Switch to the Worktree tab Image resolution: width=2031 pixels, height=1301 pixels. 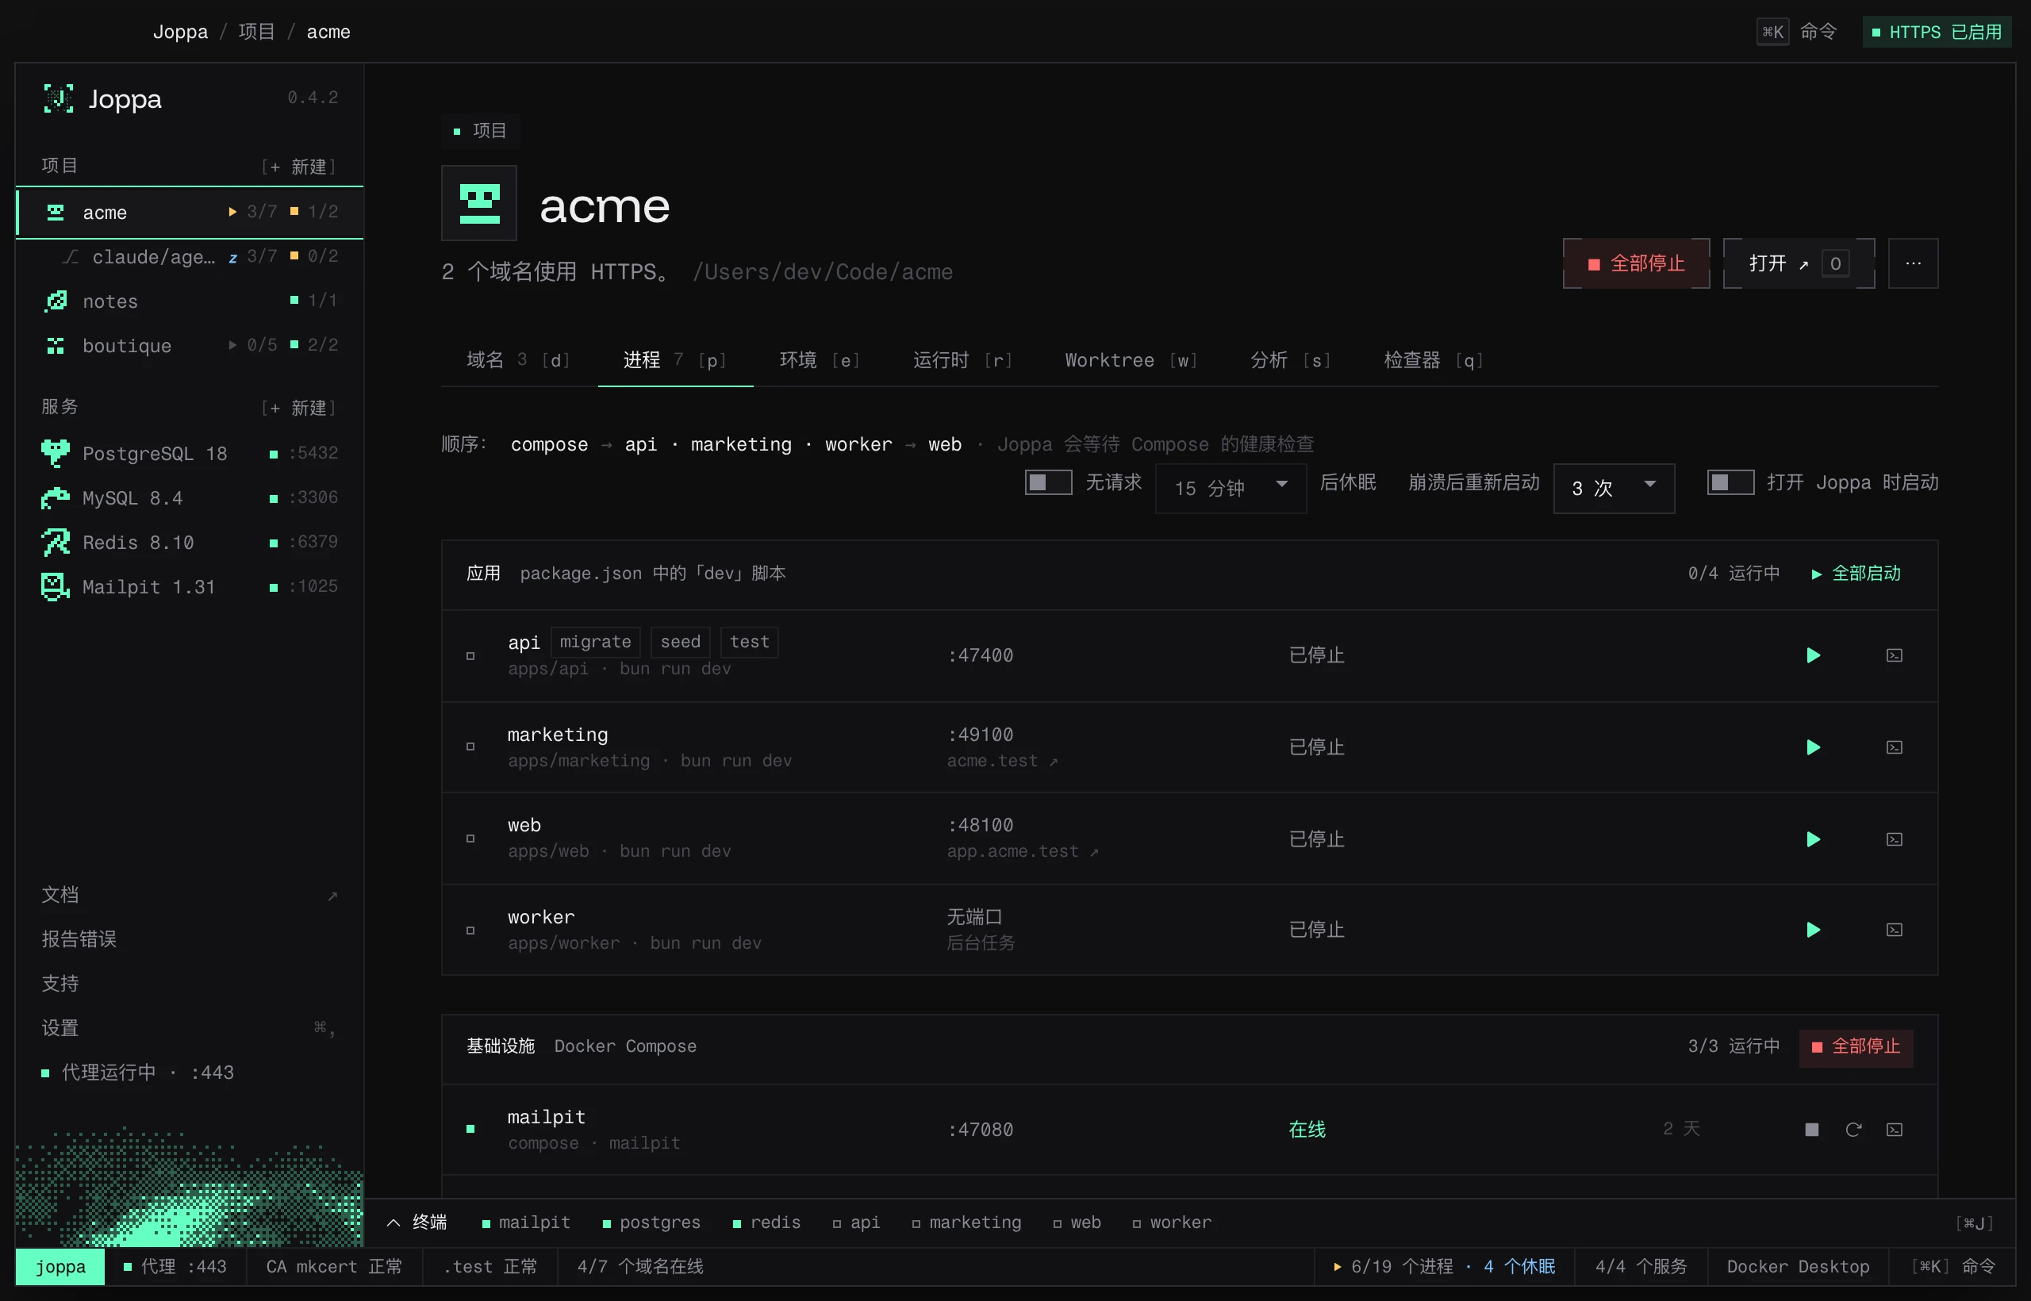pyautogui.click(x=1131, y=361)
